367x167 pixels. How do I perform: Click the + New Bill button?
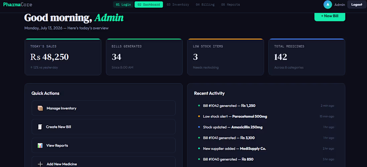point(330,16)
